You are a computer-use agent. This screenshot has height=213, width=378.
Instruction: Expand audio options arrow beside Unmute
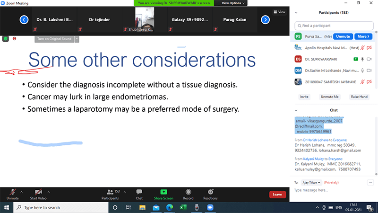coord(22,191)
